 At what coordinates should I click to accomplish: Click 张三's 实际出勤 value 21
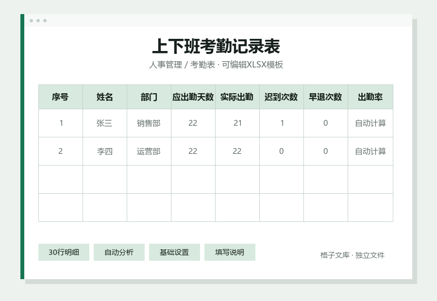point(237,123)
